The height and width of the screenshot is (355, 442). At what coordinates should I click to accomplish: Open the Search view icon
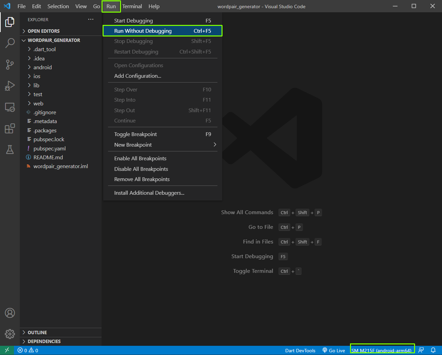(x=10, y=43)
